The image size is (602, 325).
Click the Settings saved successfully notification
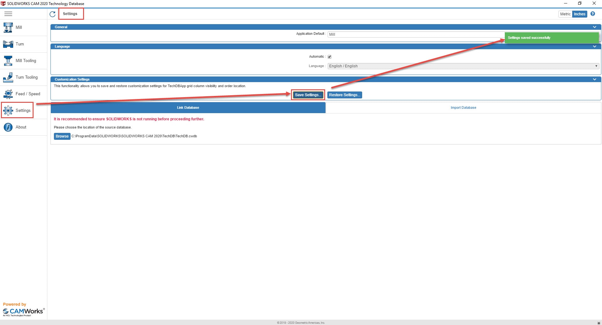[x=552, y=38]
